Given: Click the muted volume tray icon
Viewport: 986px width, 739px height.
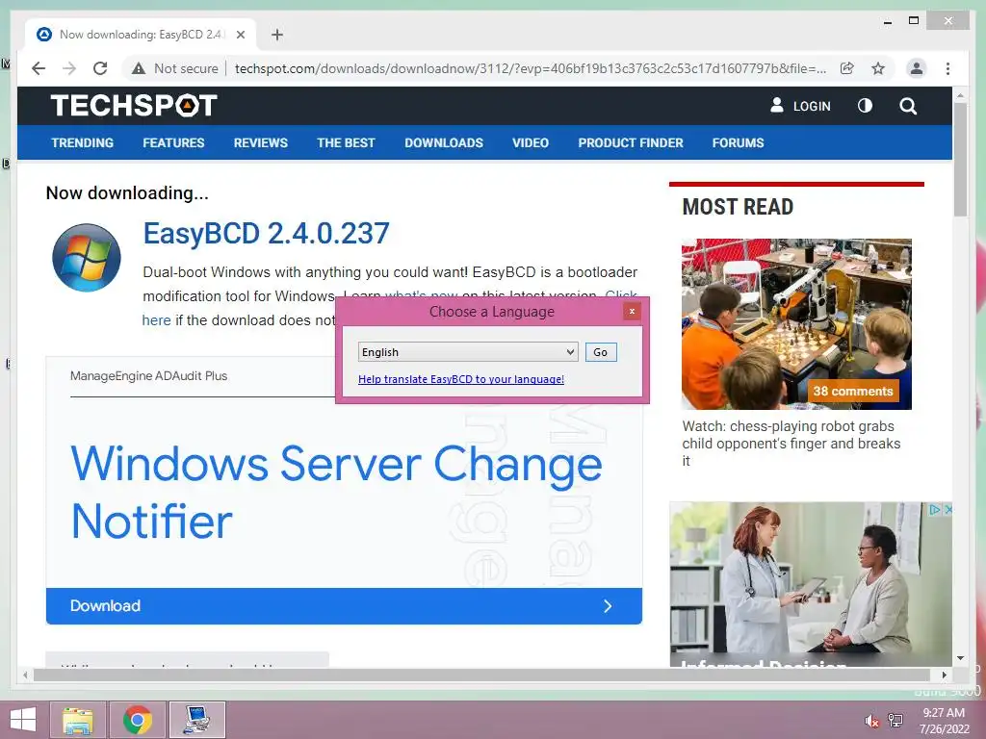Looking at the screenshot, I should [871, 721].
